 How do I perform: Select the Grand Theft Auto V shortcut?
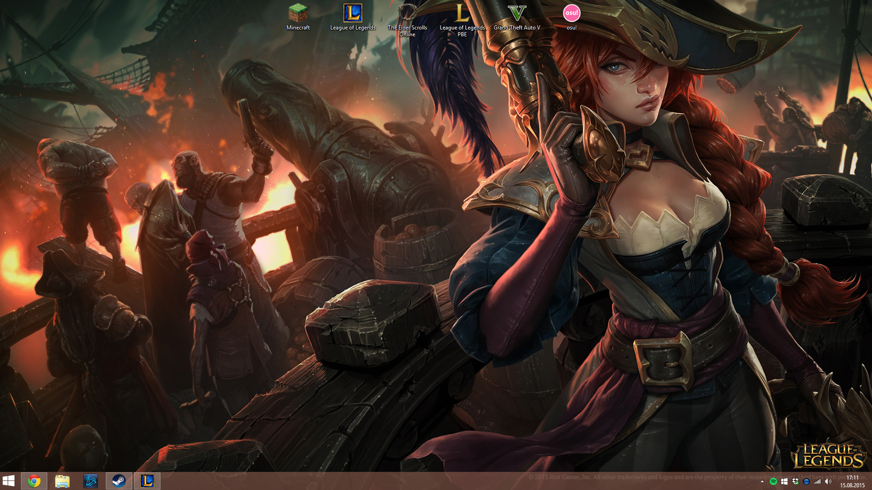[517, 17]
